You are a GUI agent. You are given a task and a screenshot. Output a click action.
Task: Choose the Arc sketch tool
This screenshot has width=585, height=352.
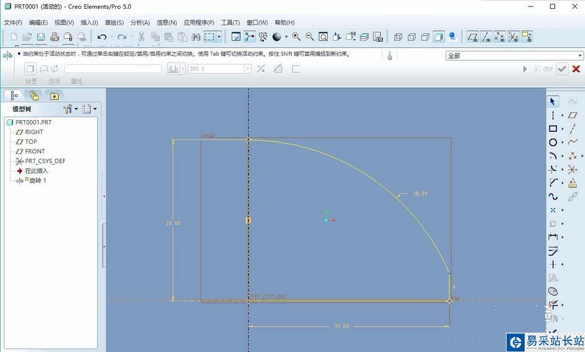(553, 156)
